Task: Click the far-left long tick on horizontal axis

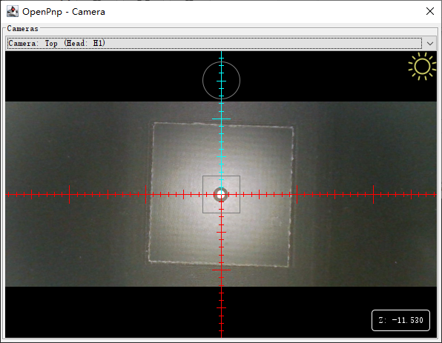Action: point(70,194)
